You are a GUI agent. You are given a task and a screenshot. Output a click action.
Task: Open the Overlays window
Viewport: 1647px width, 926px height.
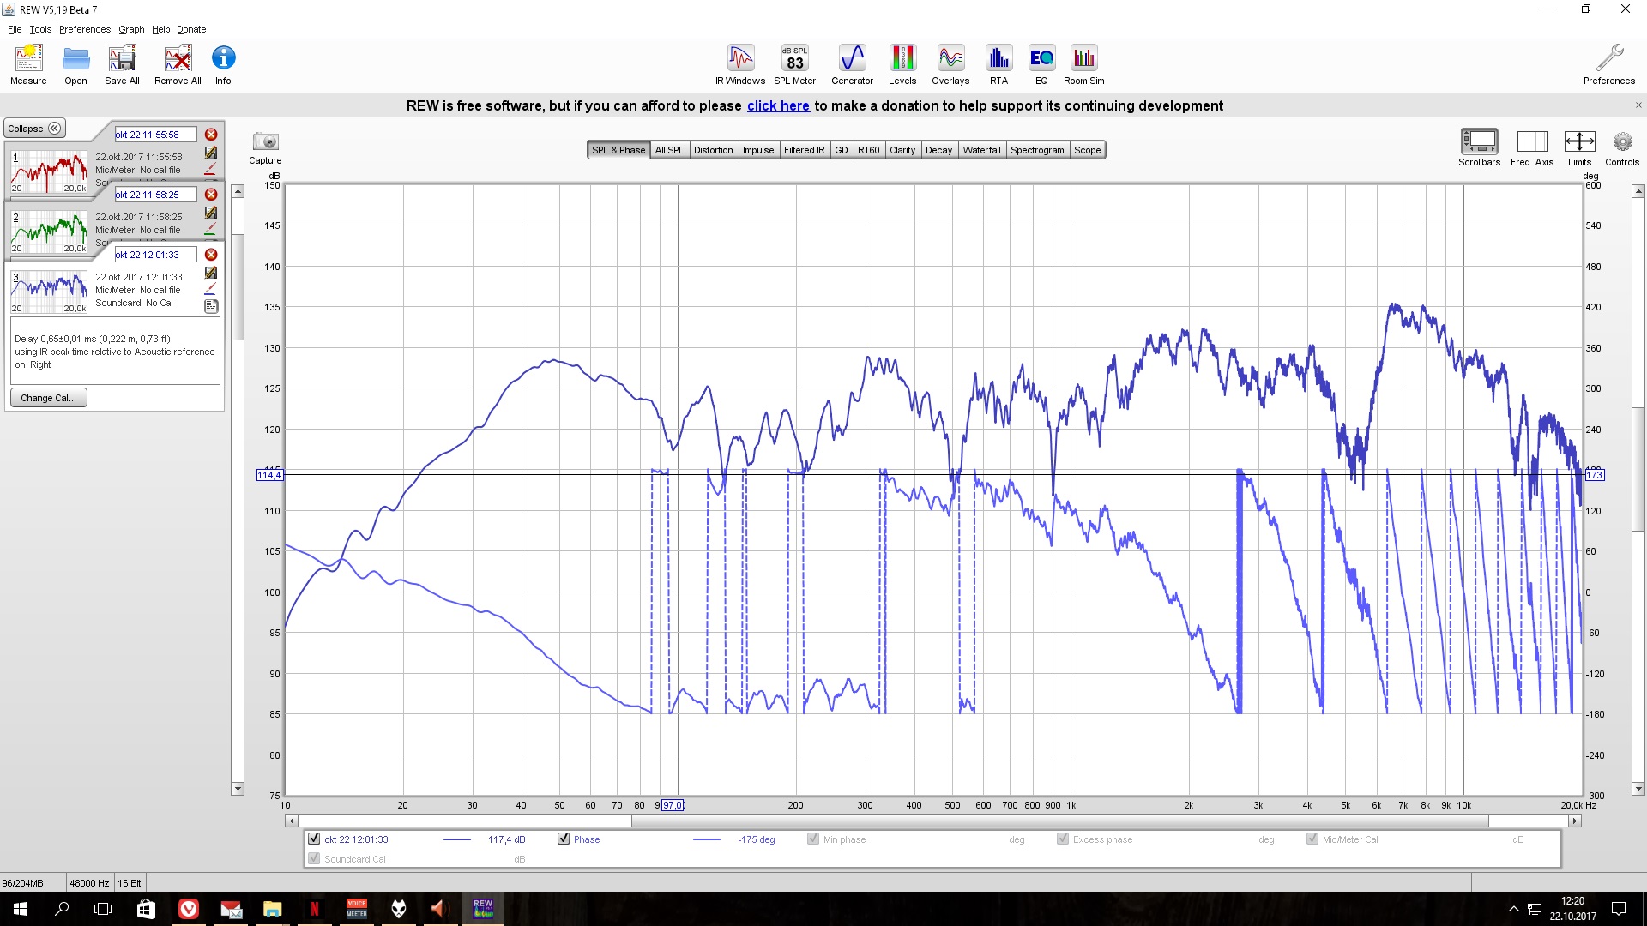click(950, 65)
